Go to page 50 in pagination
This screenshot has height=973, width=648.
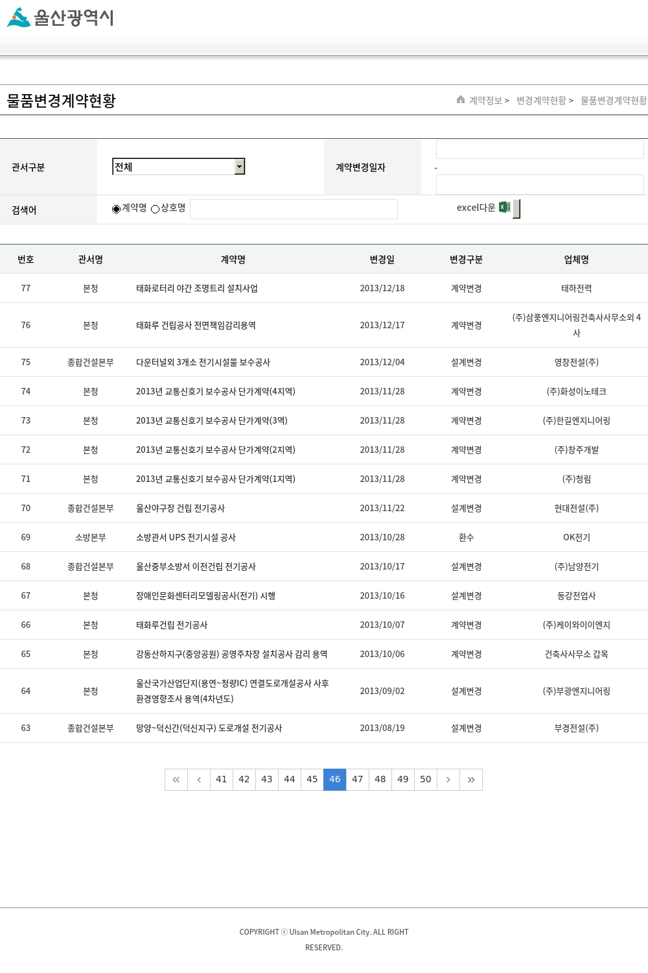(426, 780)
